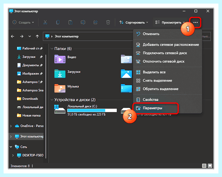Viewport: 222px width, 177px height.
Task: Click the Paste clipboard icon
Action: click(70, 22)
